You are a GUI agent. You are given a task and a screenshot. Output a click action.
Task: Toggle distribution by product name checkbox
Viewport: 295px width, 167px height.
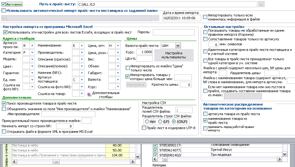[x=206, y=120]
